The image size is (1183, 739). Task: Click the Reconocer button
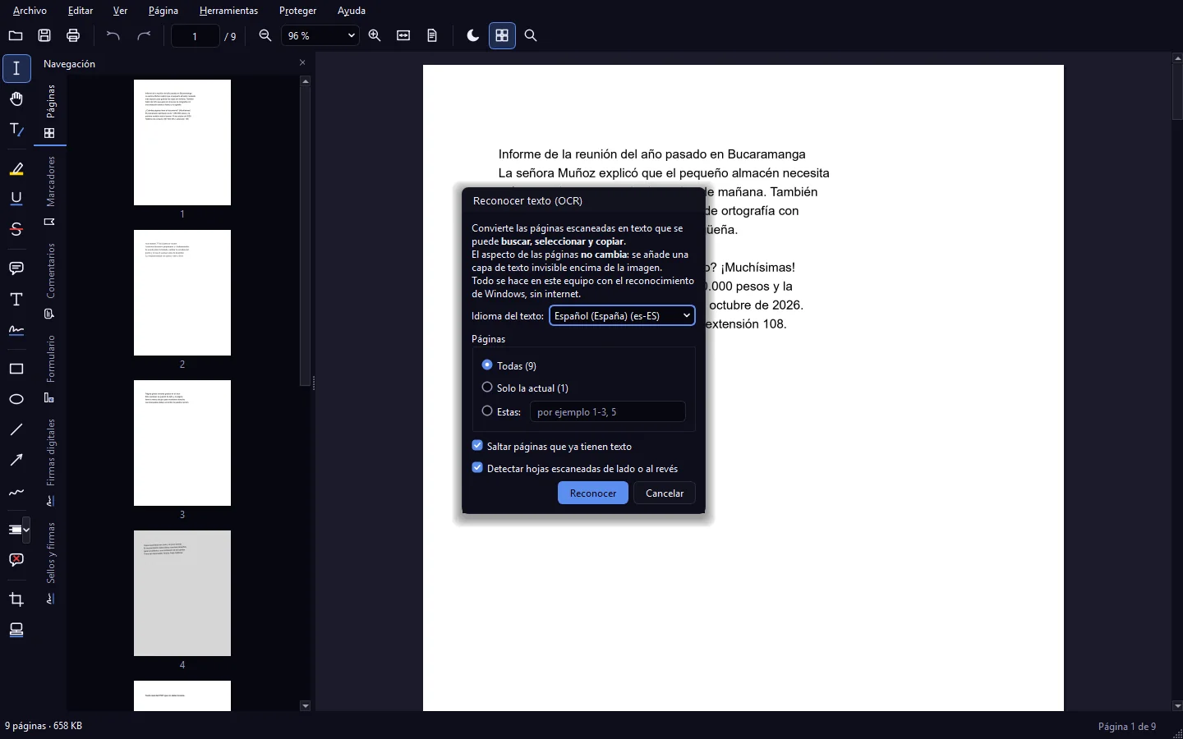pos(593,493)
